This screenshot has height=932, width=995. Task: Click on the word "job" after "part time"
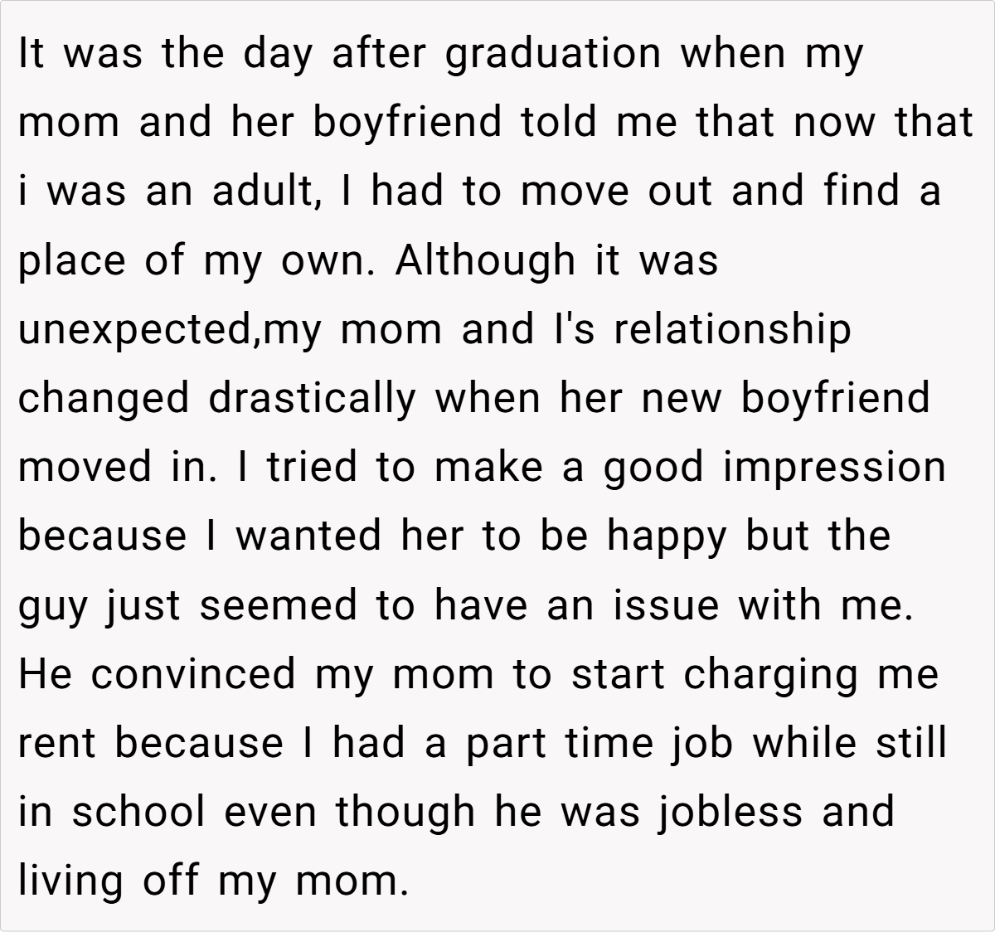tap(704, 743)
